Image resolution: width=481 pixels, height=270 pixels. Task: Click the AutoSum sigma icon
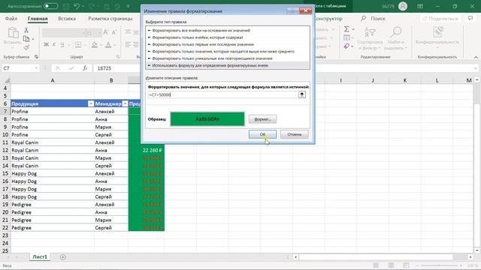click(x=346, y=29)
